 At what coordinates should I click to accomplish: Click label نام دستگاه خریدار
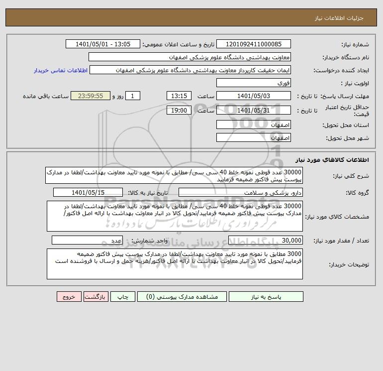point(346,57)
